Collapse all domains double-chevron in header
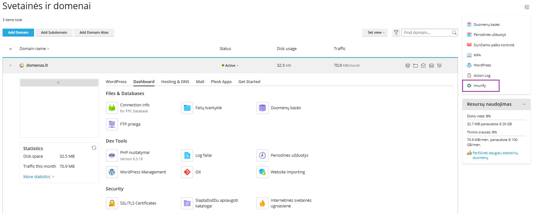 pyautogui.click(x=10, y=49)
